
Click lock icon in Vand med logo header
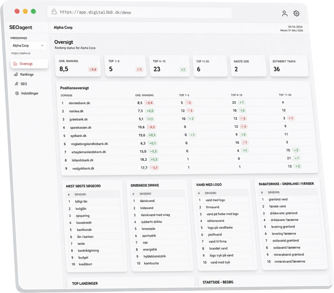tap(199, 193)
